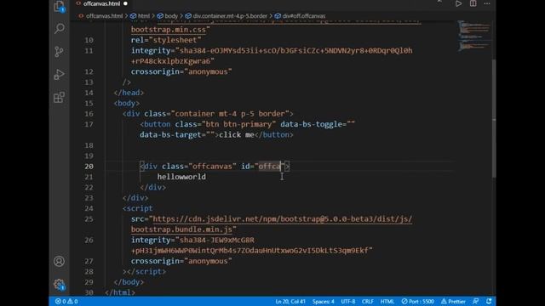Open the Source Control view
The width and height of the screenshot is (545, 306).
59,52
